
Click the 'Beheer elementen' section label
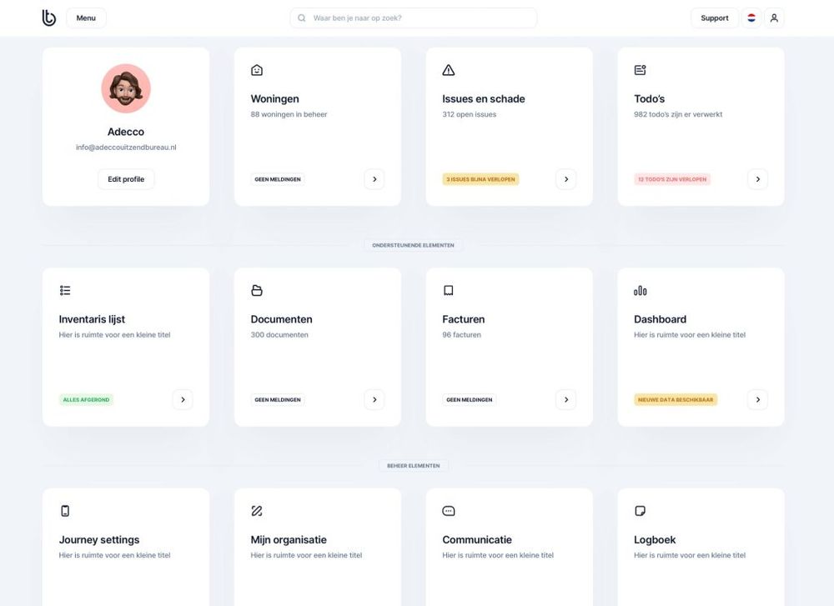(414, 466)
